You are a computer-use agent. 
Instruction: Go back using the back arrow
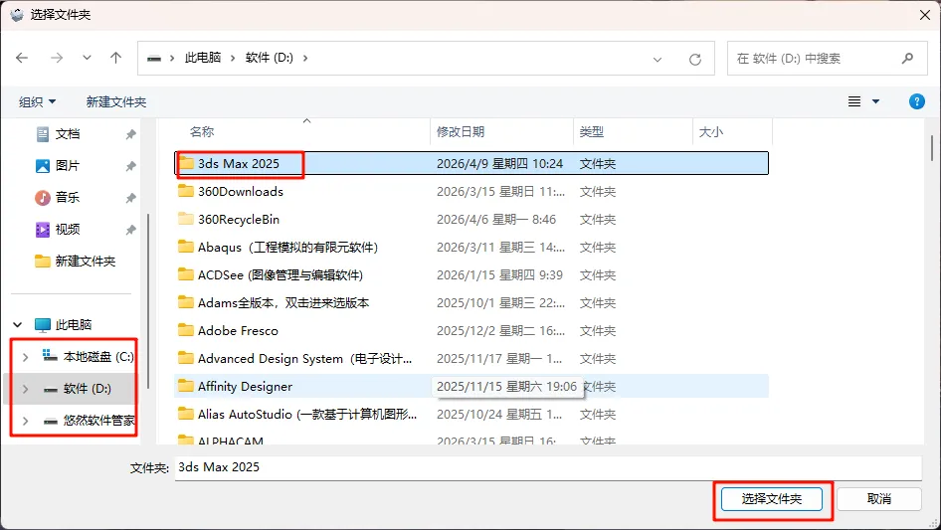coord(22,58)
